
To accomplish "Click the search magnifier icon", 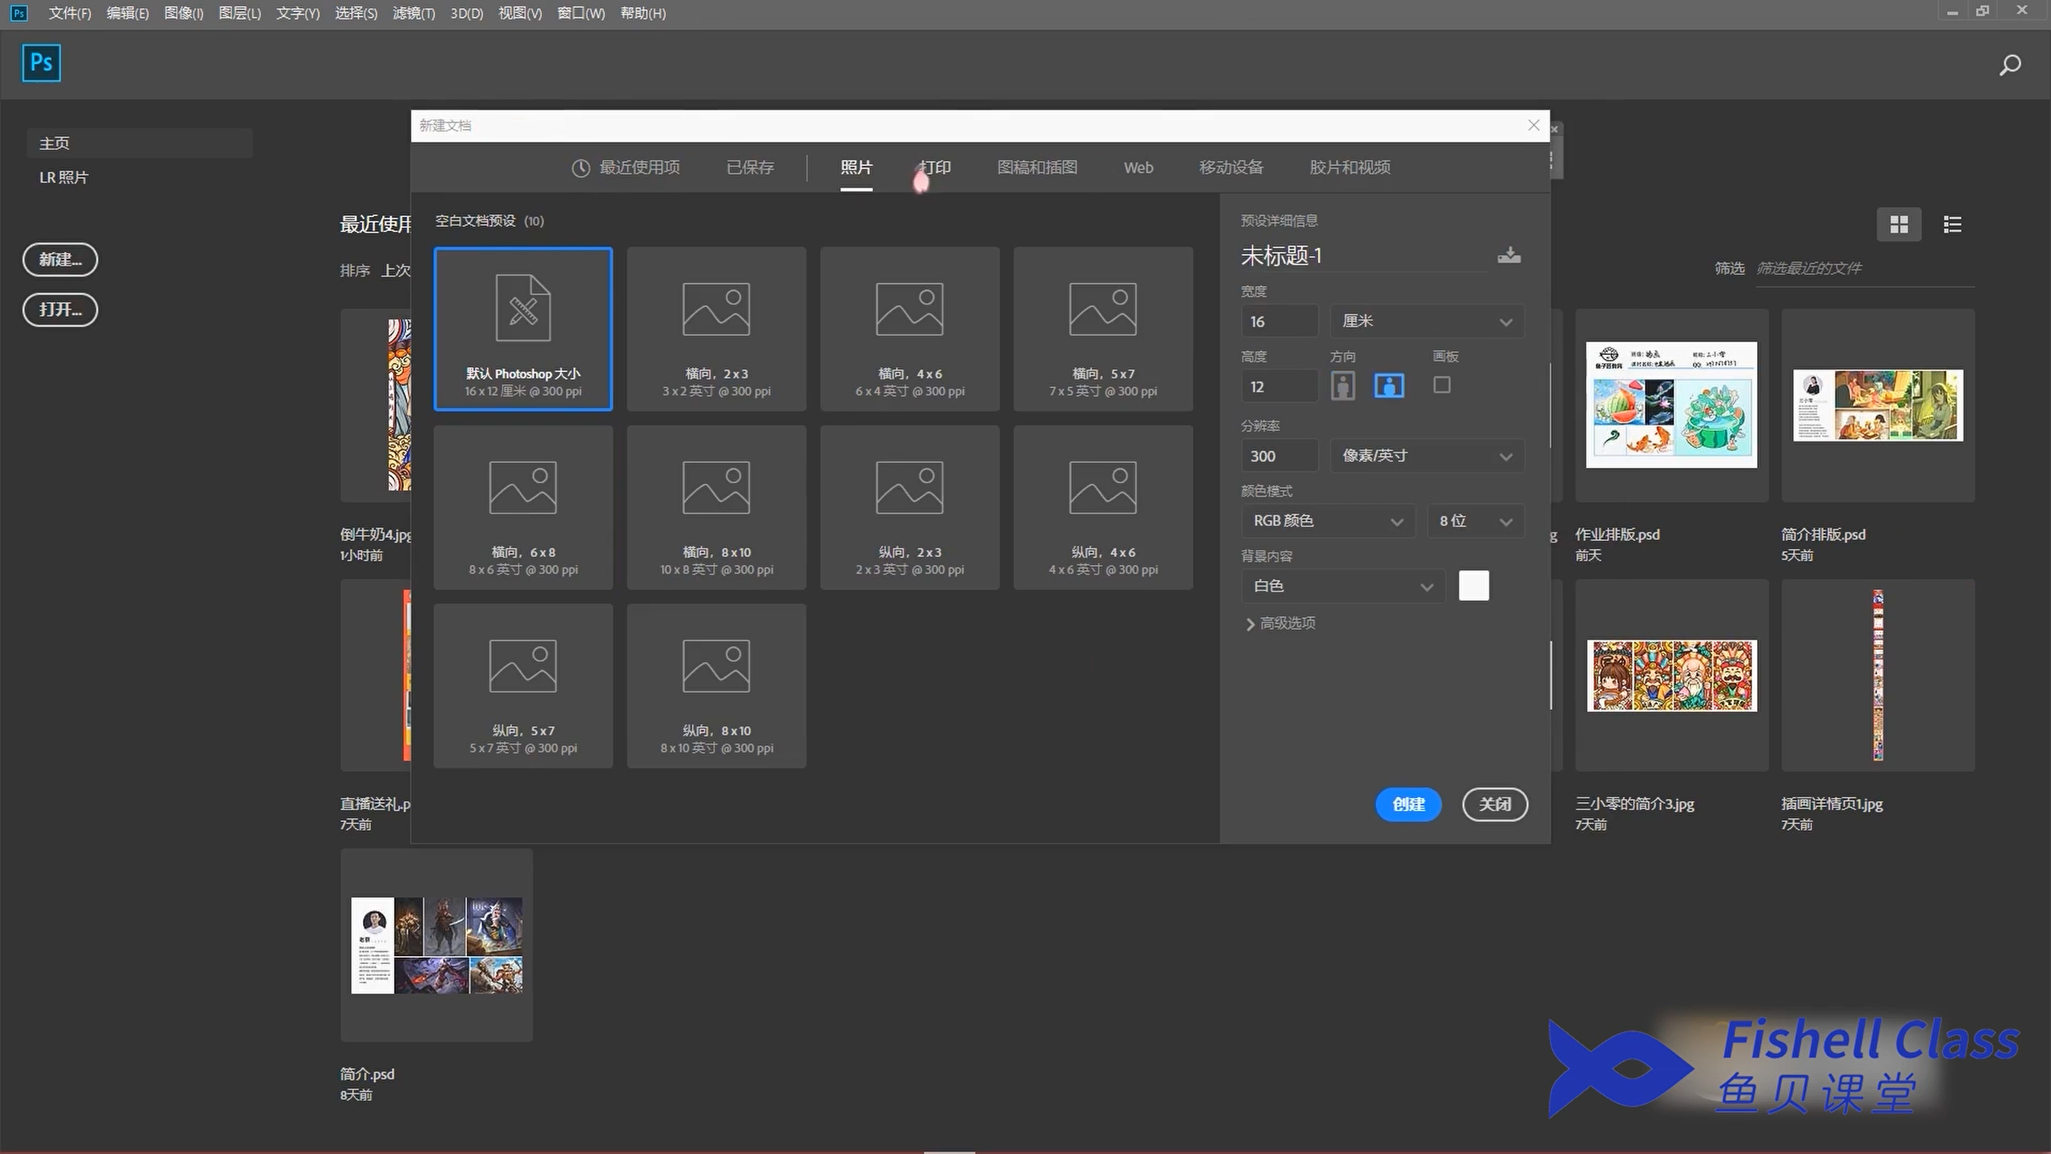I will click(2009, 65).
